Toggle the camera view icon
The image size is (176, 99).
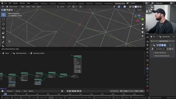pos(142,32)
